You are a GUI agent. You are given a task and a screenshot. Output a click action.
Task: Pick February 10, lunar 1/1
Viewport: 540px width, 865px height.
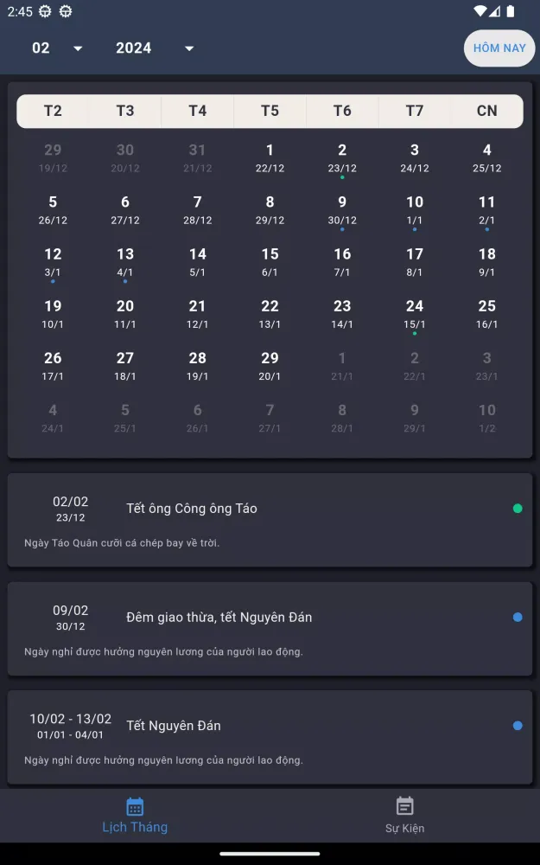(415, 209)
